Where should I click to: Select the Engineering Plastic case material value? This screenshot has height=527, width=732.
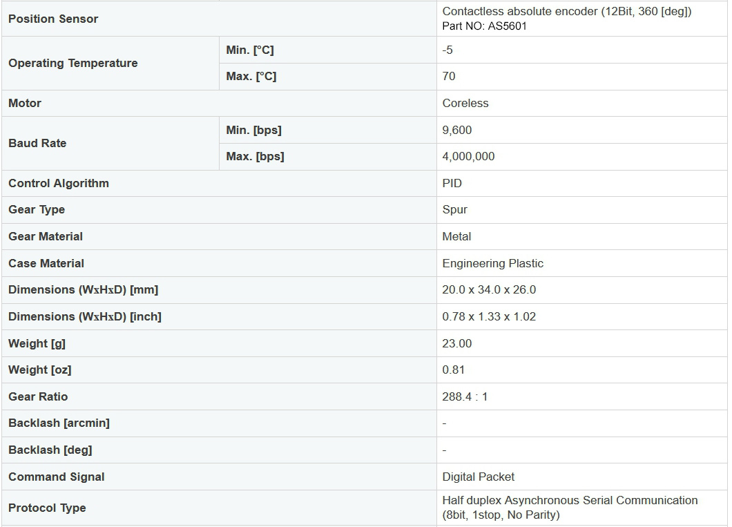point(492,263)
